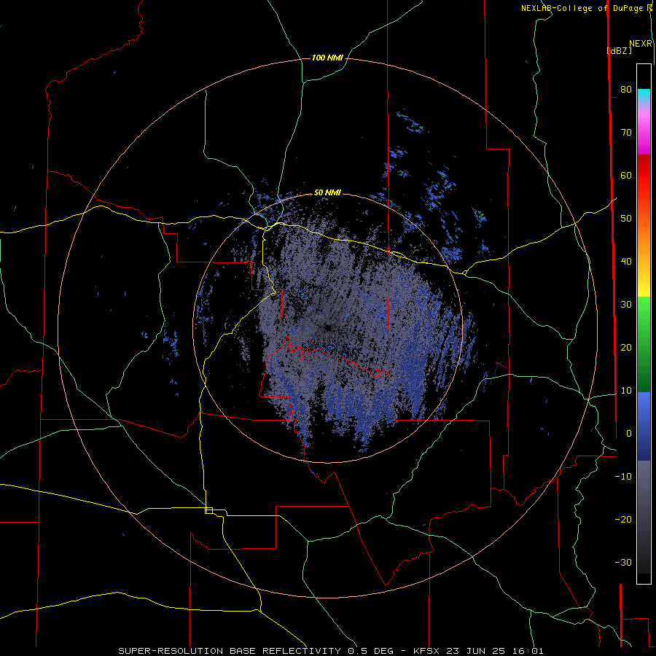Image resolution: width=656 pixels, height=656 pixels.
Task: Click the Super-Resolution Base Reflectivity caption
Action: [331, 651]
